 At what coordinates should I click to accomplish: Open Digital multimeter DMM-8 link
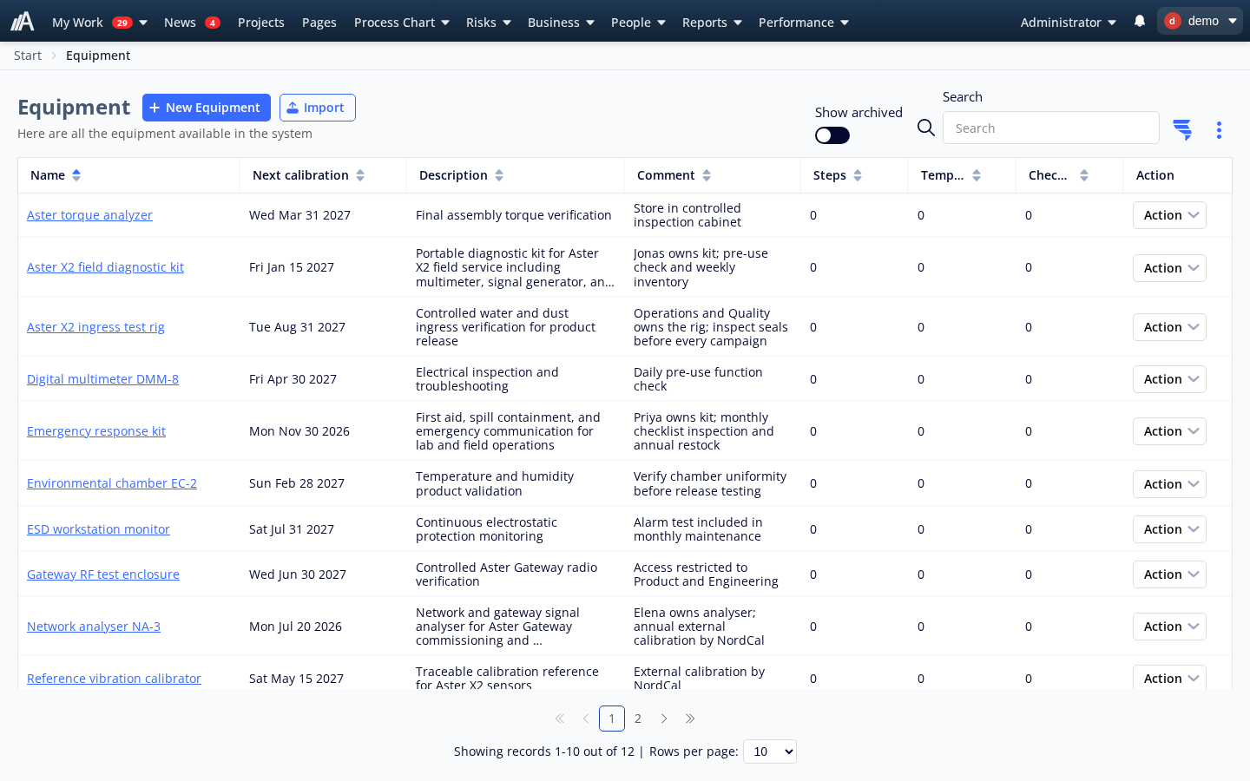tap(102, 379)
